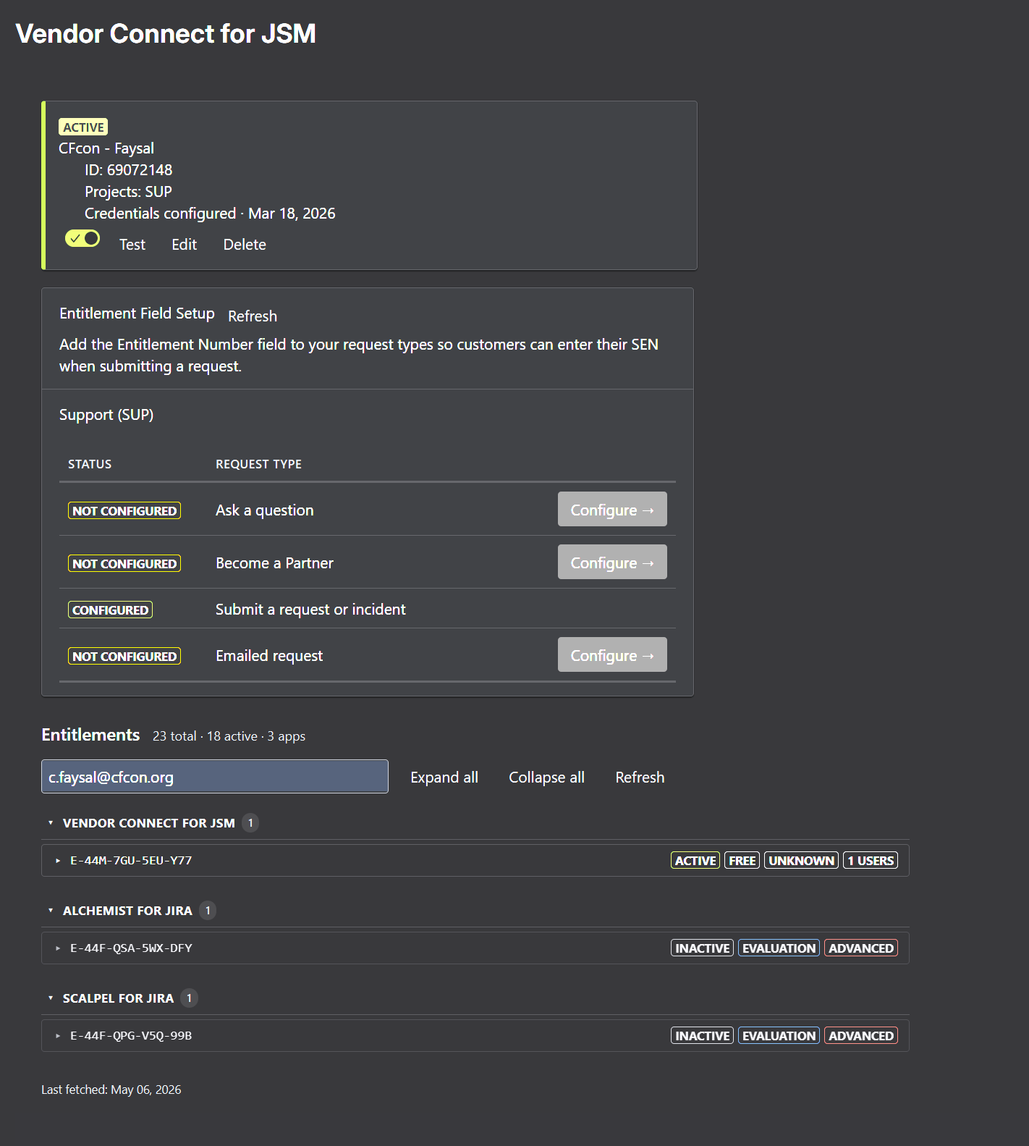Click the Last fetched: May 06, 2026 text
The height and width of the screenshot is (1146, 1029).
(111, 1090)
